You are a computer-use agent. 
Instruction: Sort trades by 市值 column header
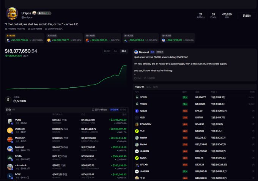(x=214, y=92)
